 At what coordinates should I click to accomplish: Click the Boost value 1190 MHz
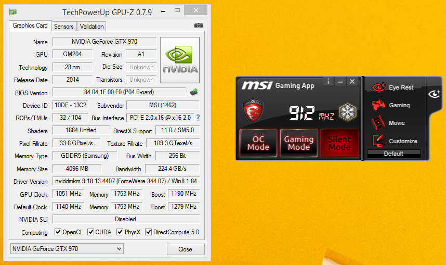coord(183,194)
